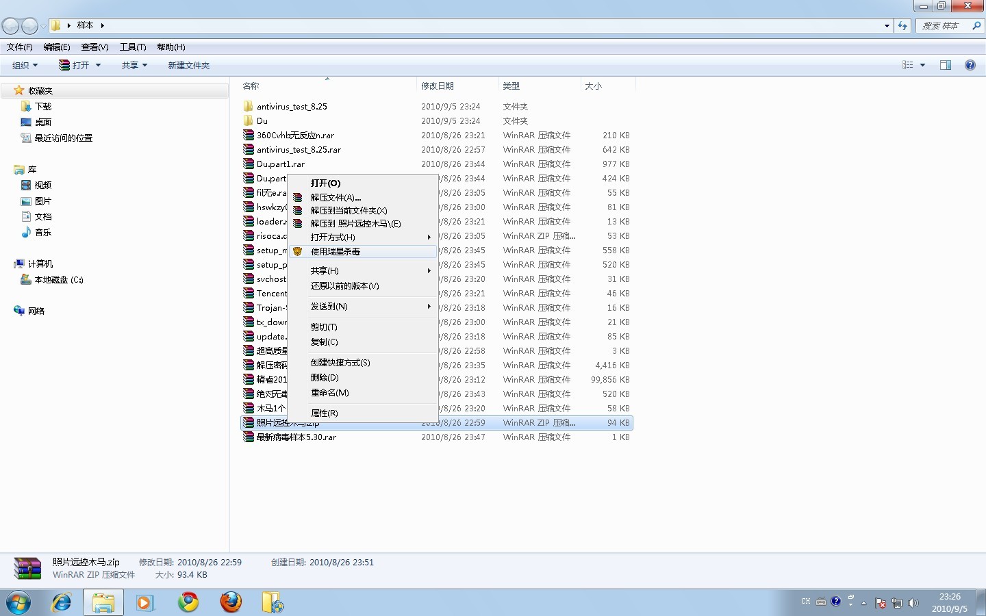The width and height of the screenshot is (986, 616).
Task: Click the 网络 icon in navigation pane
Action: [19, 311]
